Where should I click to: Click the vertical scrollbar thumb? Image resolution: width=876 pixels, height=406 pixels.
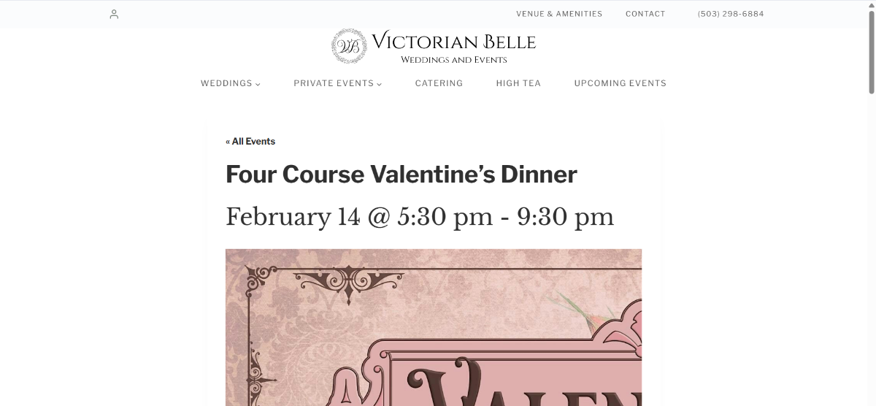(871, 51)
